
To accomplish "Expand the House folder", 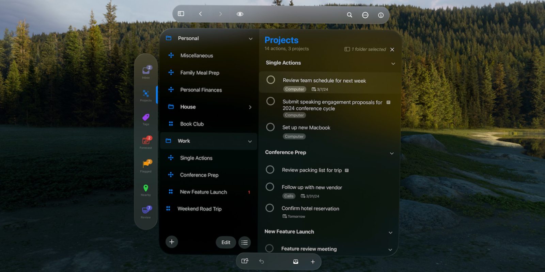I will click(x=250, y=107).
